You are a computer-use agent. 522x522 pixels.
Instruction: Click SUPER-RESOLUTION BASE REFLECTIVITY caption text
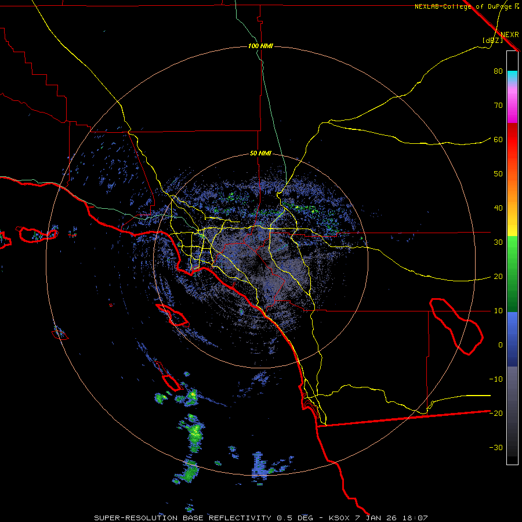(x=183, y=518)
